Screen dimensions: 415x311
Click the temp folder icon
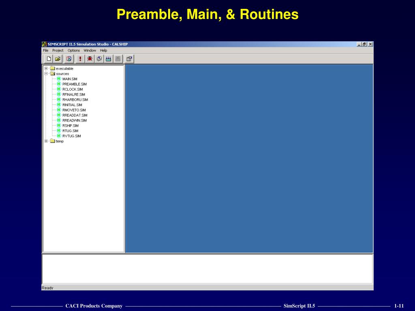(52, 141)
